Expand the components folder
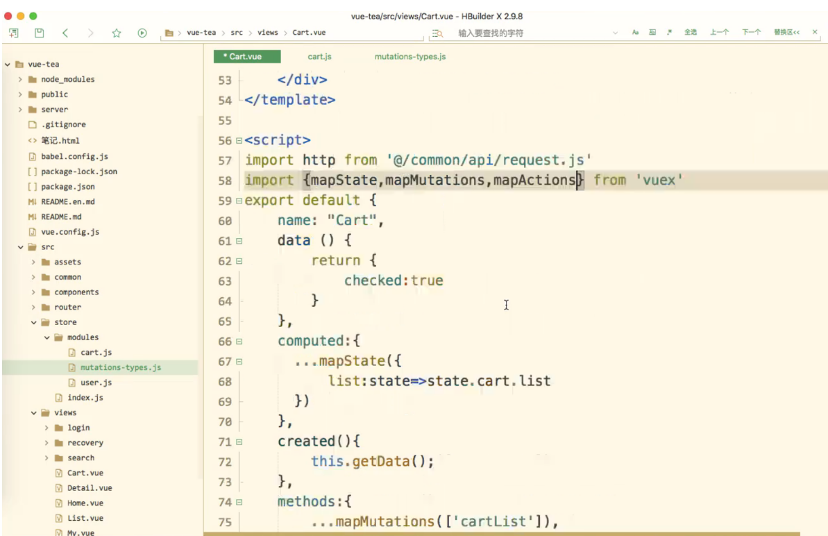Screen dimensions: 828x536 33,292
